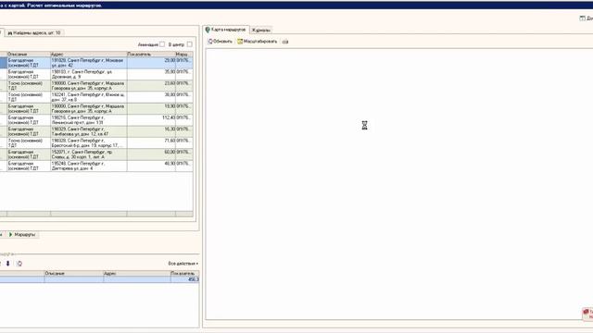This screenshot has width=593, height=333.
Task: Open the Все действия dropdown menu
Action: pos(183,264)
